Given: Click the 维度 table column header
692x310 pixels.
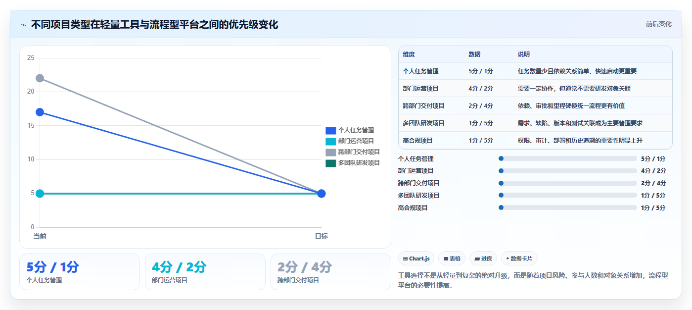Looking at the screenshot, I should [x=409, y=54].
